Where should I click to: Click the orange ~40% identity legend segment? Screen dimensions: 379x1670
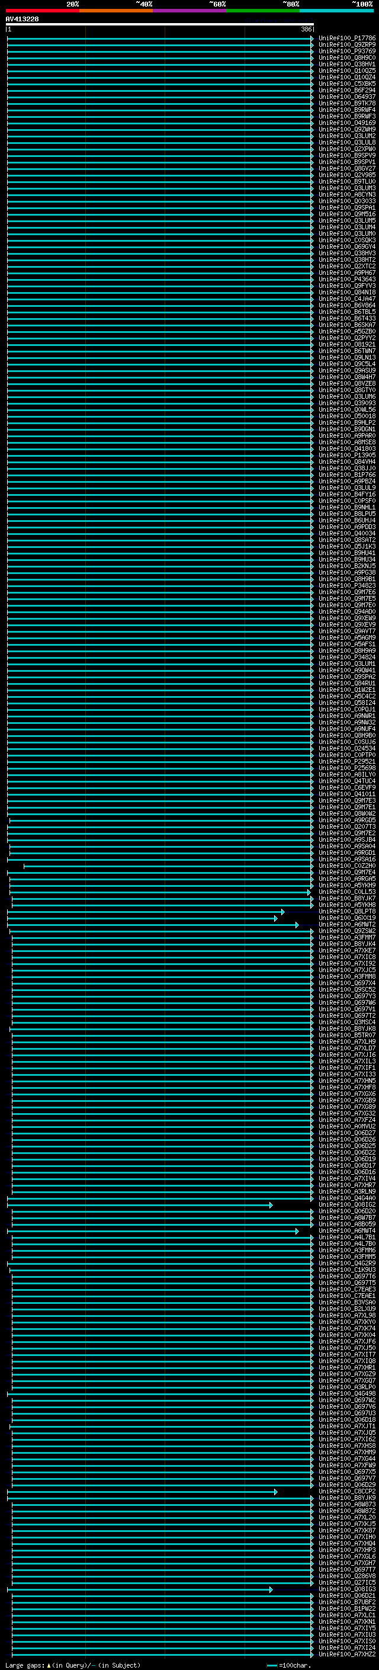click(116, 11)
